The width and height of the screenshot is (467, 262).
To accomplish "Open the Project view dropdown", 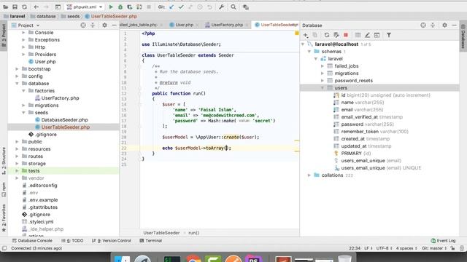I will tap(26, 25).
